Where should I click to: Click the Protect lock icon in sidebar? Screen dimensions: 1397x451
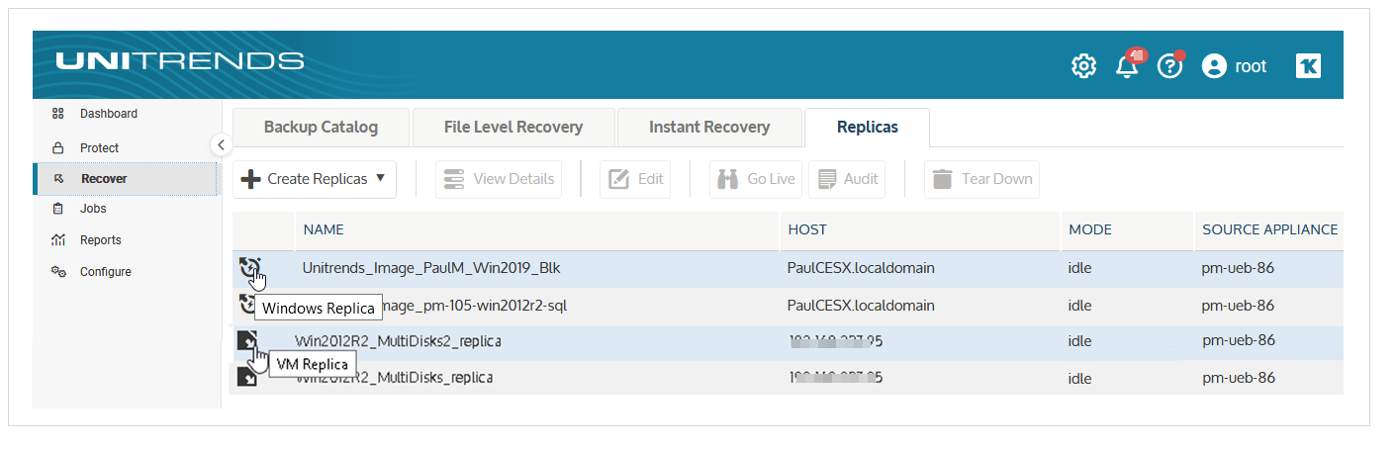pyautogui.click(x=58, y=148)
